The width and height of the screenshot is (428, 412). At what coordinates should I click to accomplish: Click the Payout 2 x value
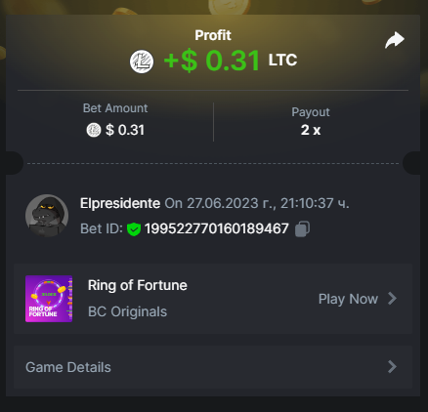tap(311, 130)
